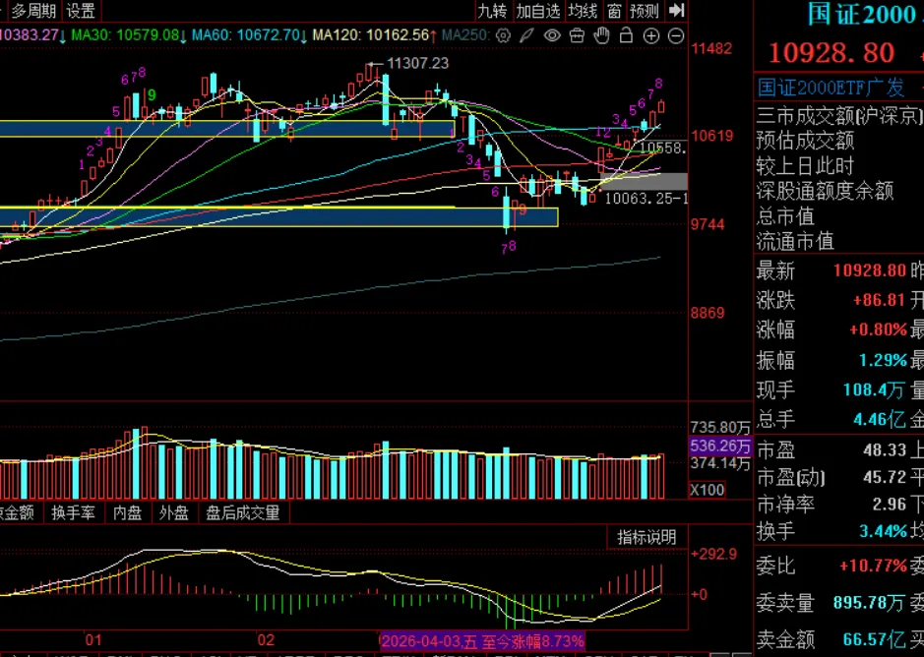Viewport: 924px width, 657px height.
Task: Click the X100 volume scale label
Action: pos(707,490)
